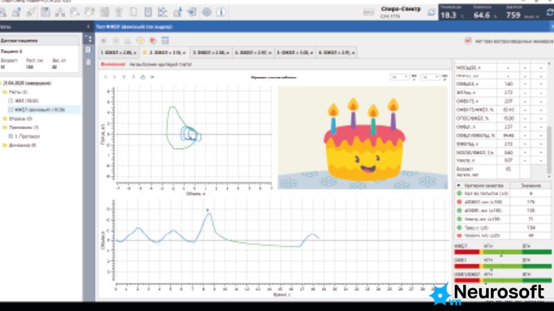Open the small blue dropdown arrow under the warning
Viewport: 554px width, 311px height.
(152, 77)
